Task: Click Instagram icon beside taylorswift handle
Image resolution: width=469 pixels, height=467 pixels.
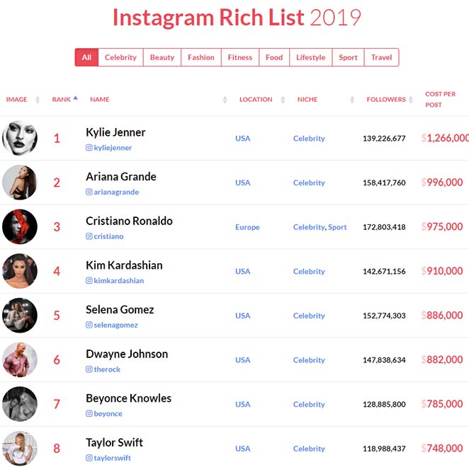Action: [89, 458]
